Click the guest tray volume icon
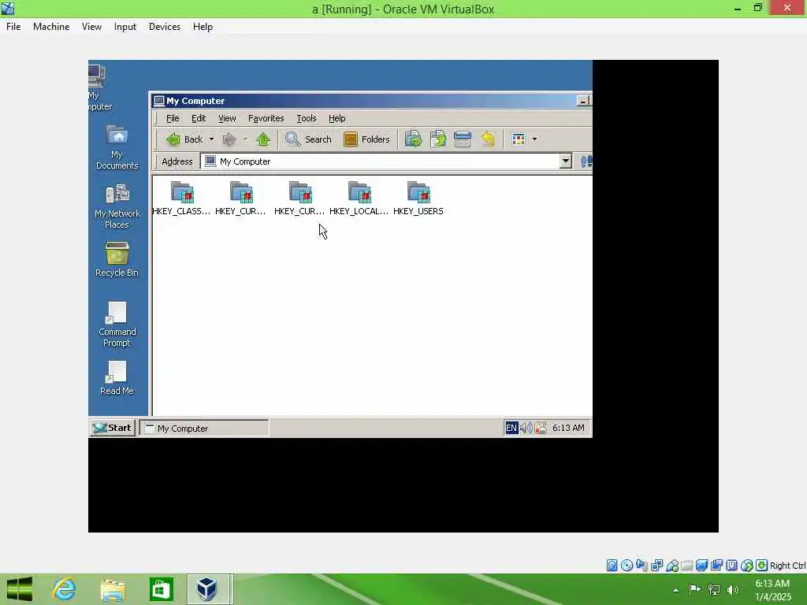The image size is (807, 605). pos(526,428)
